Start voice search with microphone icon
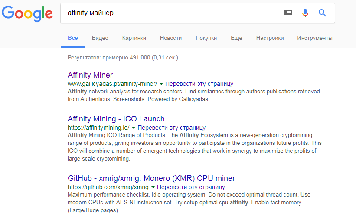356x223 pixels. tap(305, 13)
